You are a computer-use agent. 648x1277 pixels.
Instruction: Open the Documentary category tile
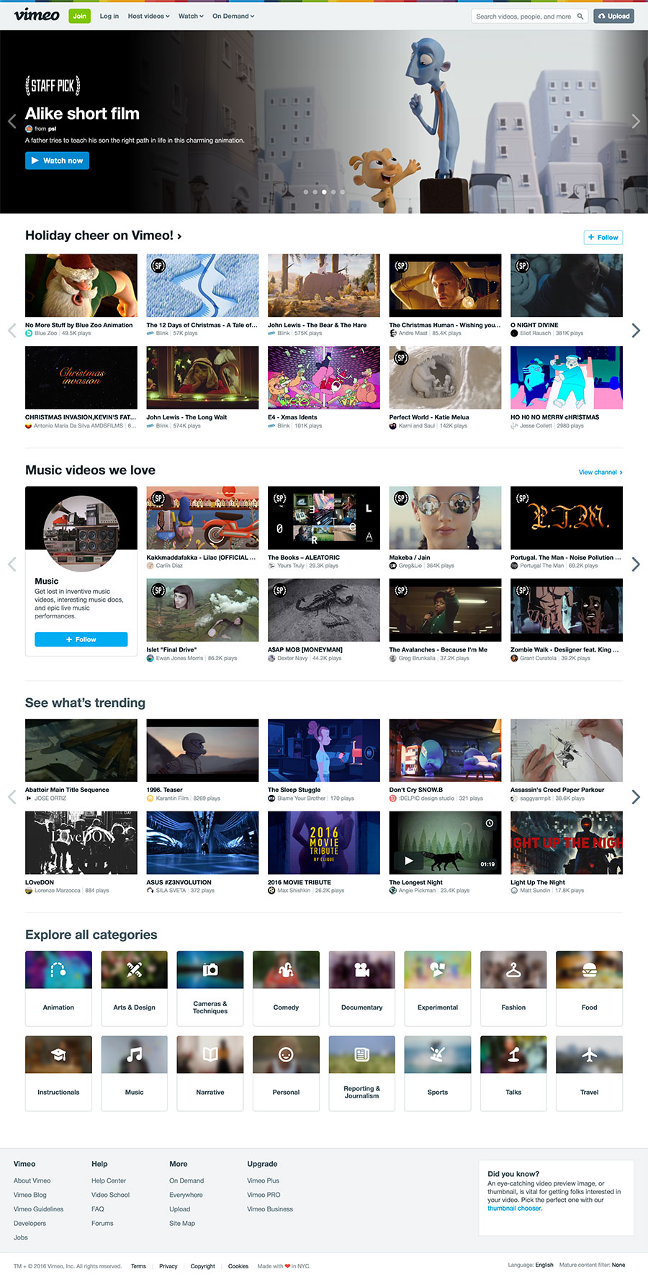pos(361,988)
